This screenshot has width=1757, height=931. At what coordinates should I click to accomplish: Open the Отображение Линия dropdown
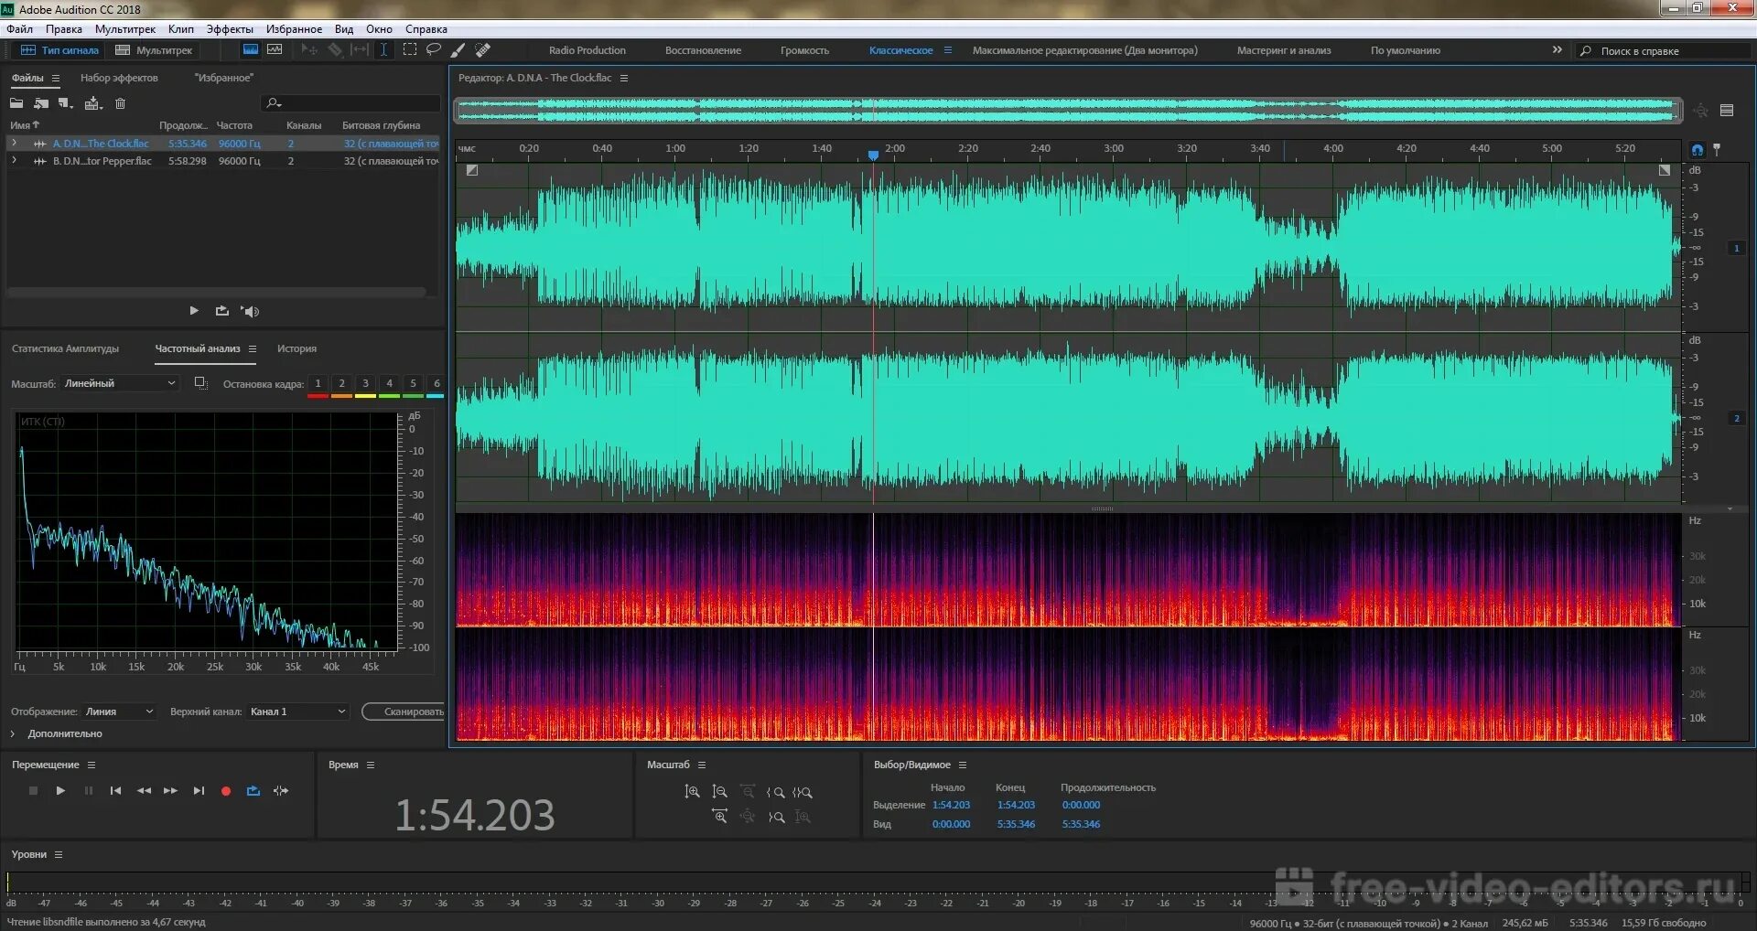pyautogui.click(x=120, y=712)
